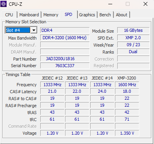Click JEDEC #13 tRAS value 43
This screenshot has height=144, width=154.
point(77,112)
